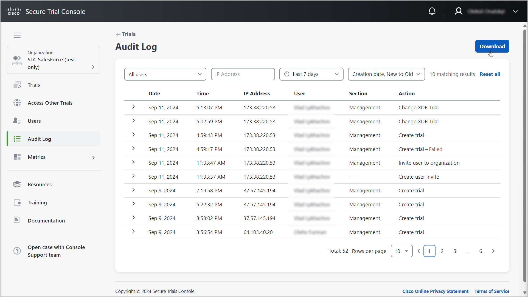Image resolution: width=528 pixels, height=297 pixels.
Task: Click the 64.103.40.20 IP cell
Action: [258, 232]
